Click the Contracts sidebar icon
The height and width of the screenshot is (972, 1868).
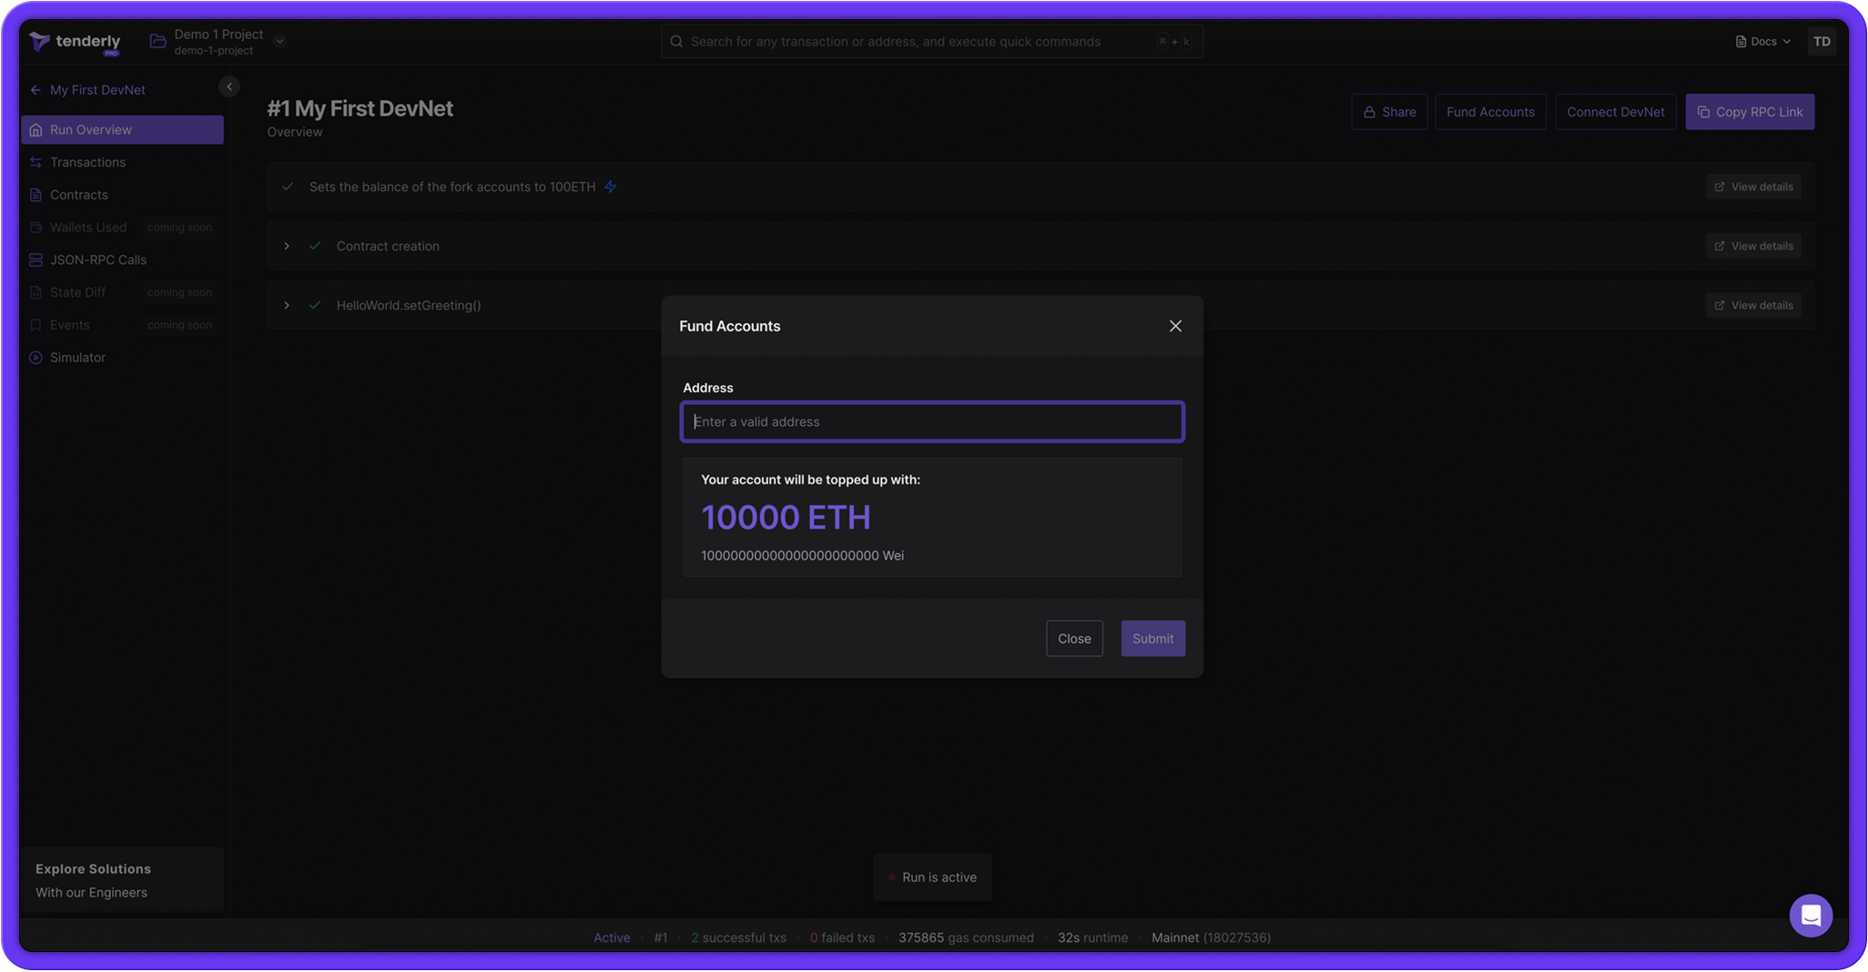click(x=36, y=195)
